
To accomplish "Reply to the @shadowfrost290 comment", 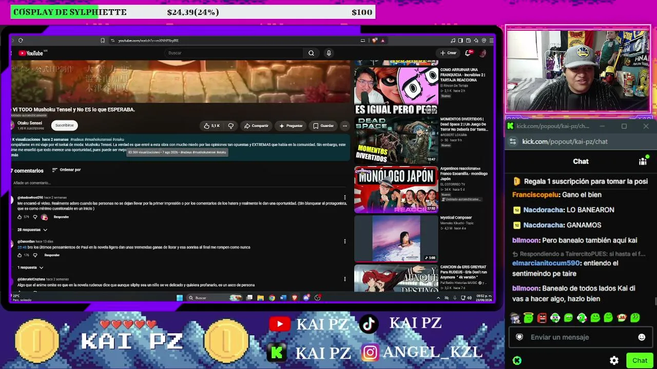I will coord(61,217).
